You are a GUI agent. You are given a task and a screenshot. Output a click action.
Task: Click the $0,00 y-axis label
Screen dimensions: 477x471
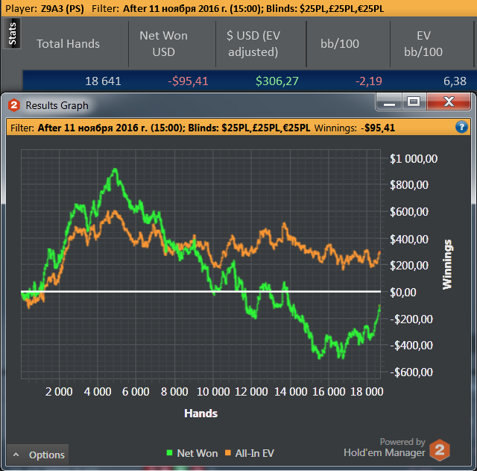click(402, 293)
